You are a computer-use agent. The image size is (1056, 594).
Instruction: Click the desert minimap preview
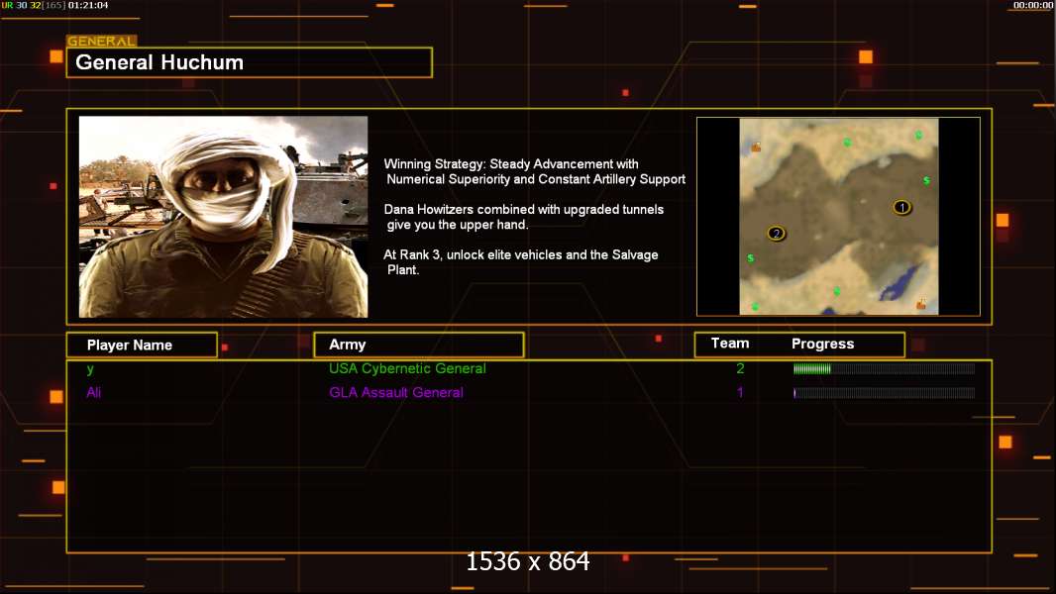(x=838, y=217)
